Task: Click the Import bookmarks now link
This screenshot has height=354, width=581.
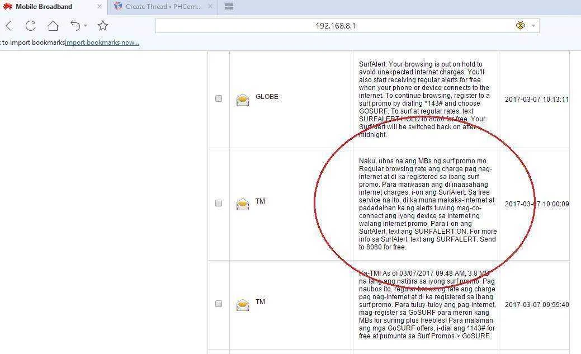Action: coord(102,43)
